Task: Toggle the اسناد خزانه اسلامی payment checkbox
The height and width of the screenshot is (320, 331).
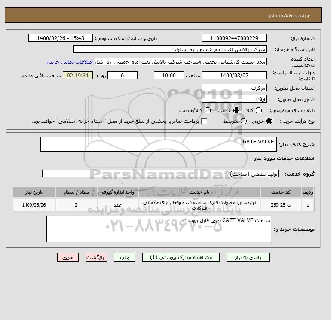Action: (x=204, y=121)
